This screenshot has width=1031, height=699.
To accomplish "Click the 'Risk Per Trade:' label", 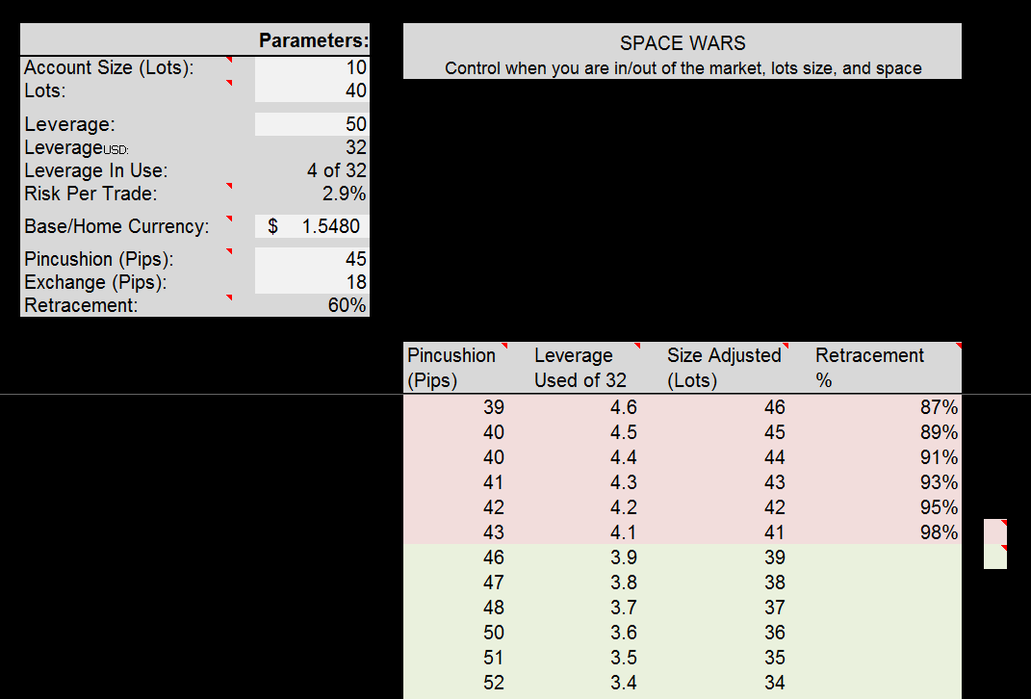I will (90, 194).
